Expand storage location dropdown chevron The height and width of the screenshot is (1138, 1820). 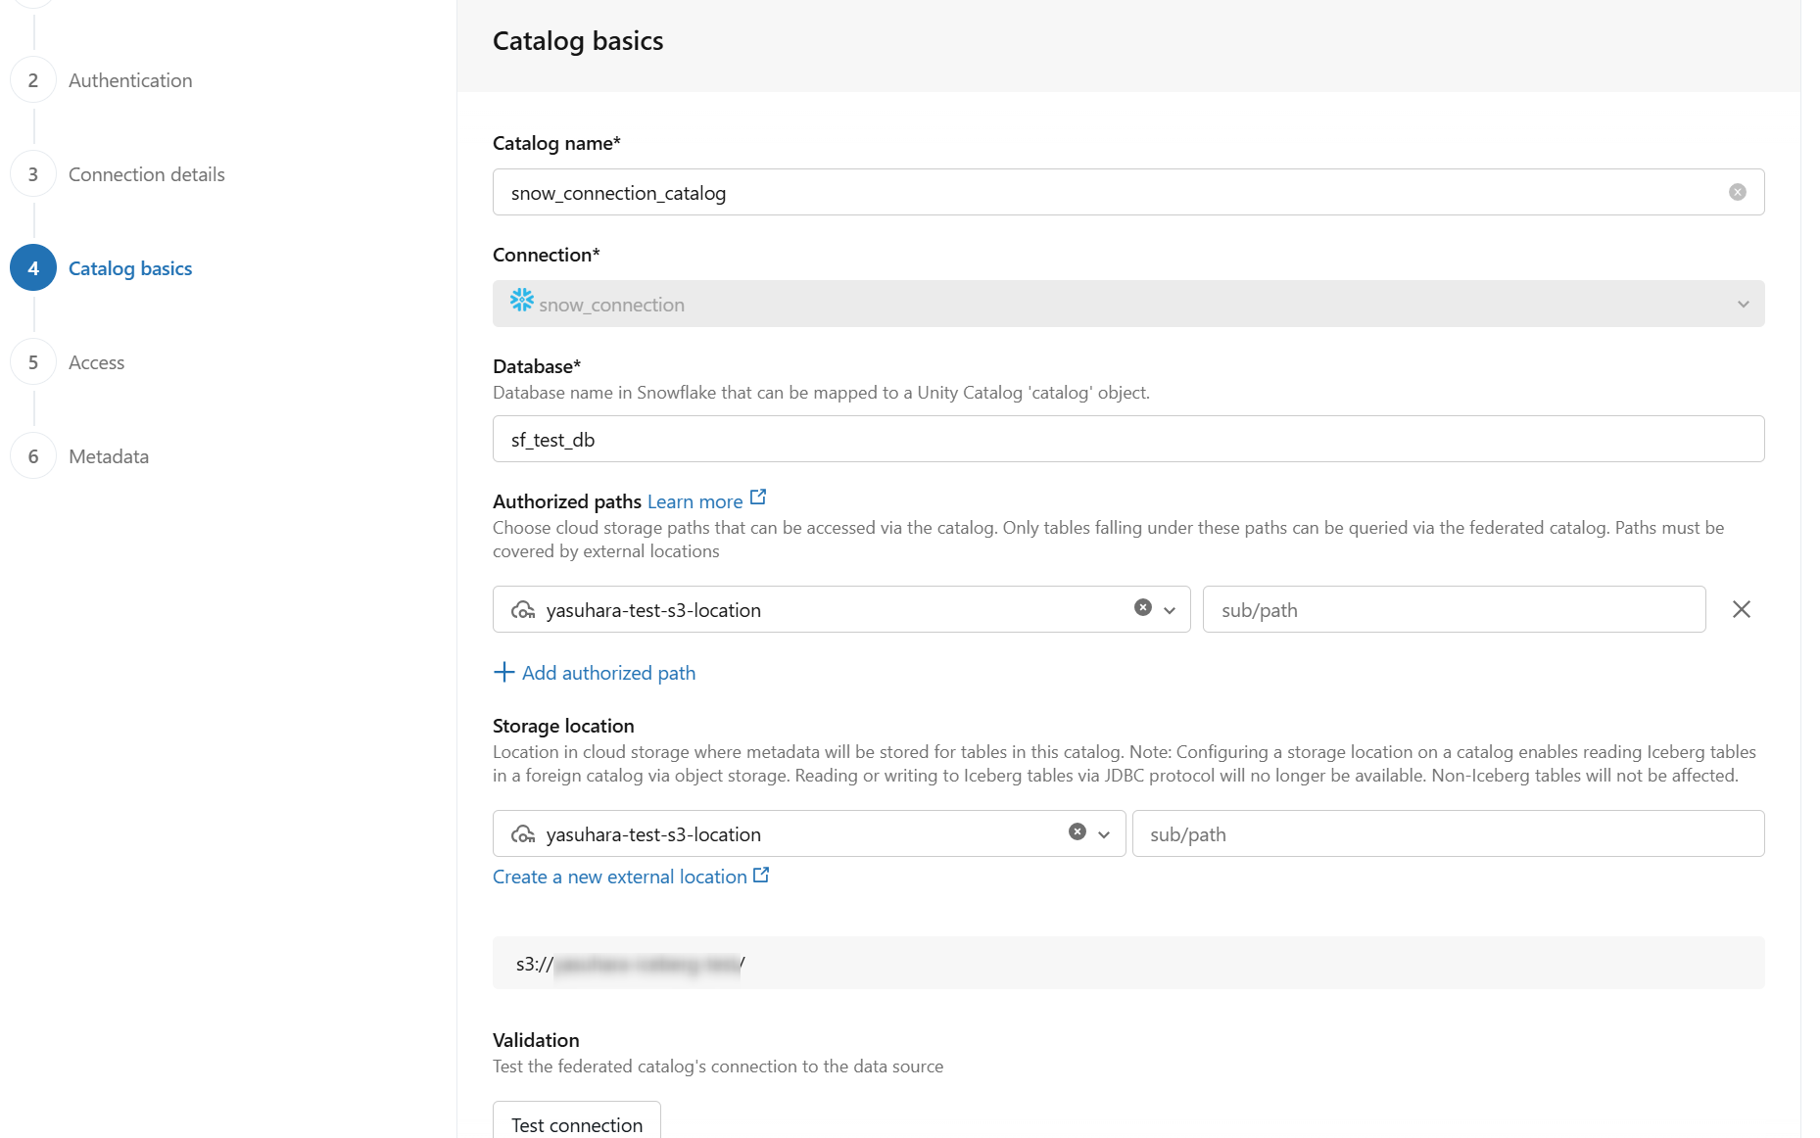(x=1104, y=834)
